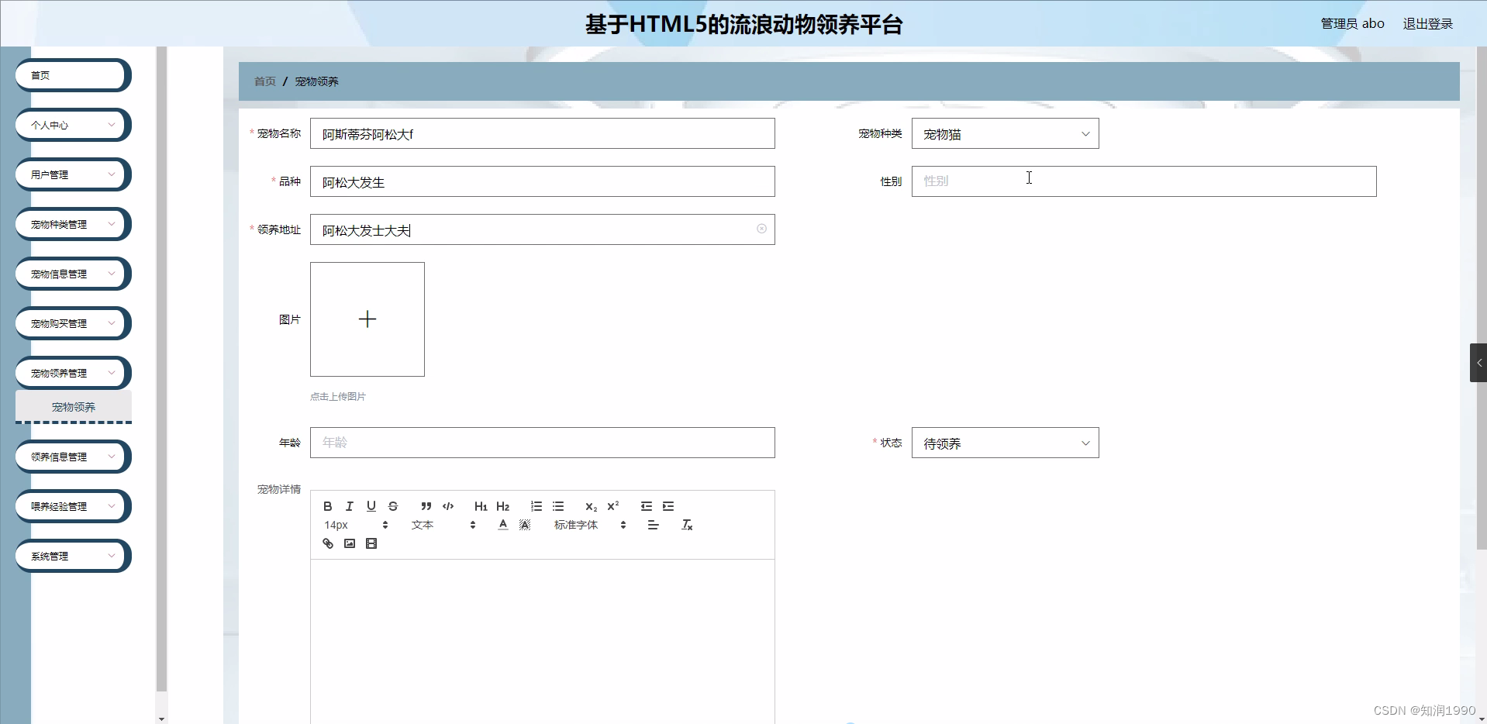Insert a hyperlink in the editor
Image resolution: width=1487 pixels, height=724 pixels.
326,543
